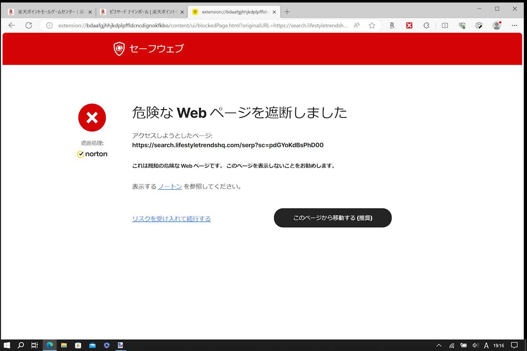
Task: Close the 楽天ポイントモールゲームセンター tab
Action: tap(90, 12)
